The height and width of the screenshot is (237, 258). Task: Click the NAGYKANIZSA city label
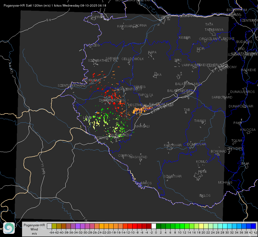coord(121,135)
